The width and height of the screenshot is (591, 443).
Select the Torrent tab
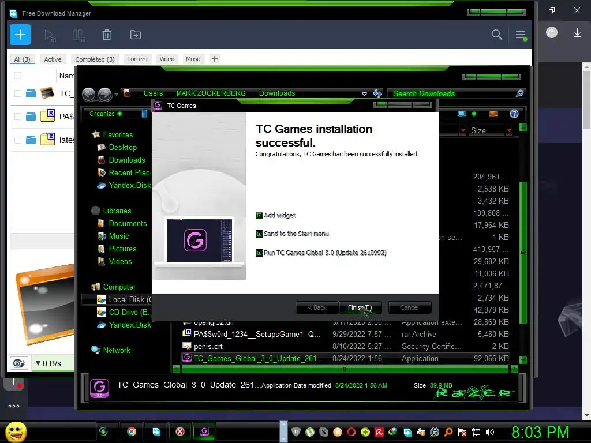[137, 59]
